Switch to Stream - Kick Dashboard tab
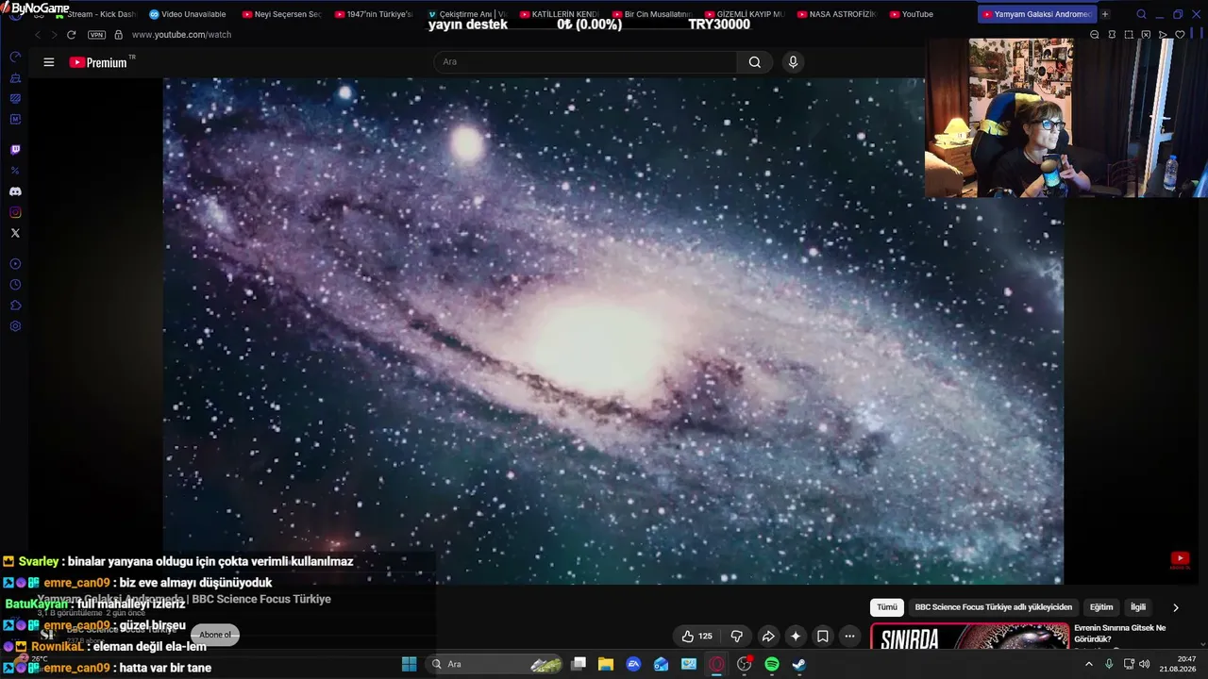Viewport: 1208px width, 679px height. (x=94, y=14)
